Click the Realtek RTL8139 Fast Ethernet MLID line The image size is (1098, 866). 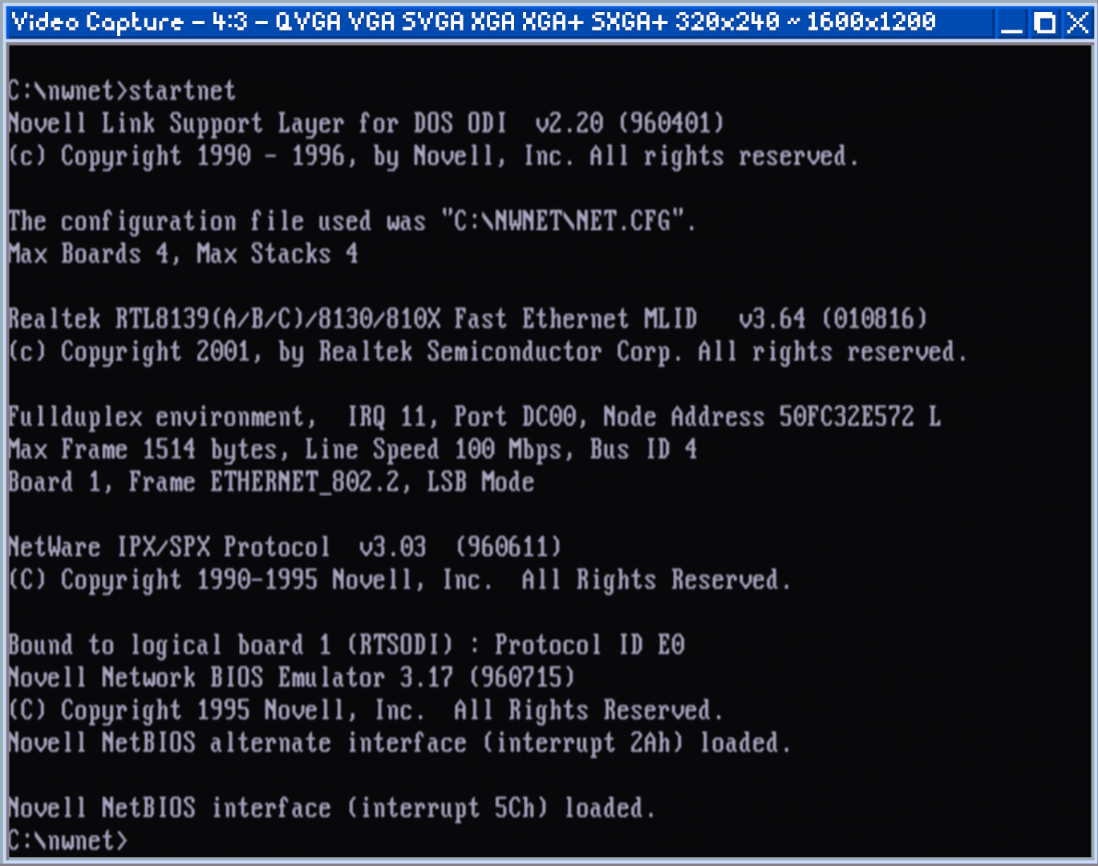click(468, 319)
